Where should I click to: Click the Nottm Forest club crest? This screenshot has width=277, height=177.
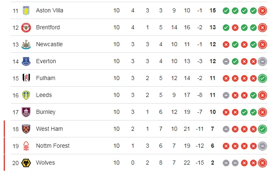tap(26, 146)
